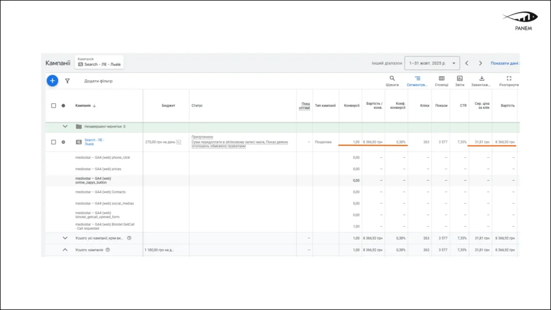This screenshot has width=551, height=310.
Task: Click the blue plus new campaign button
Action: 52,81
